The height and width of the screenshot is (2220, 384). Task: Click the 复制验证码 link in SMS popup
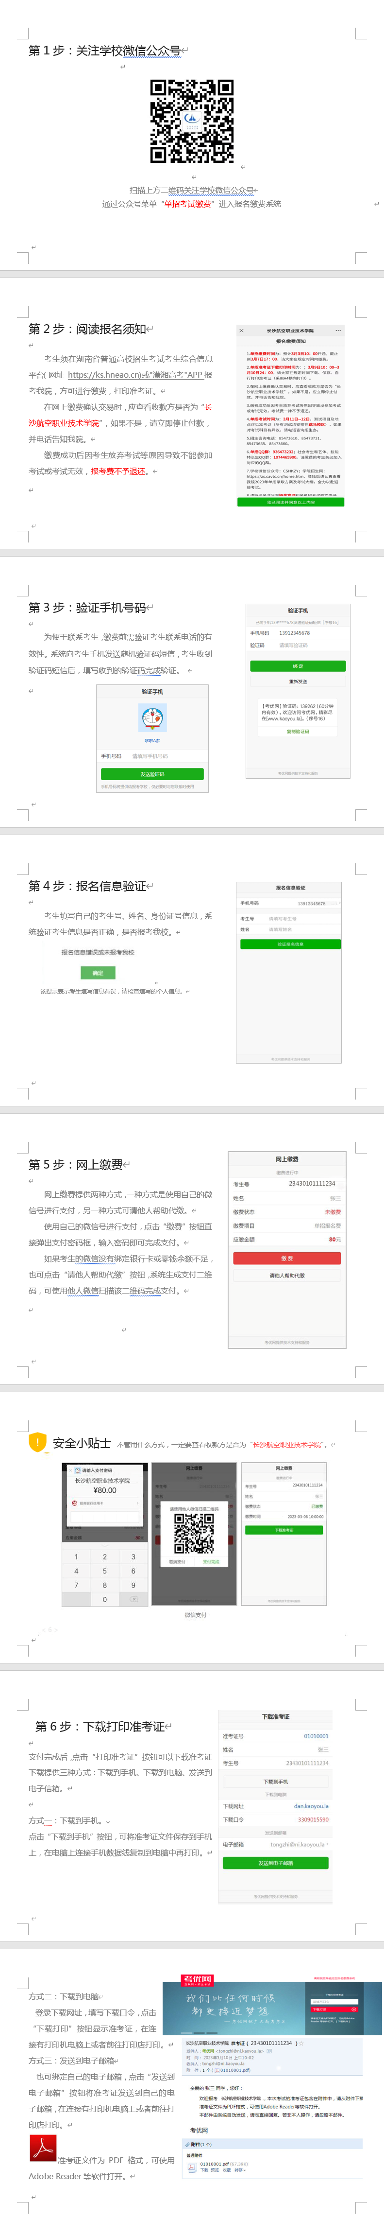(298, 732)
